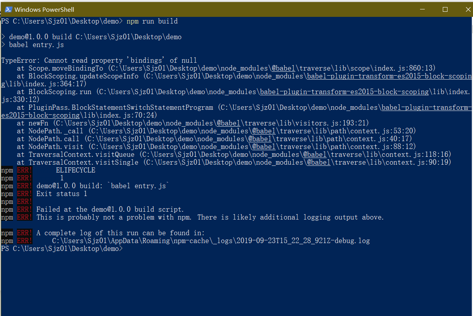Click the block-scoping plugin link on BlockScoping.updateScopeInfo line
This screenshot has width=473, height=316.
389,76
